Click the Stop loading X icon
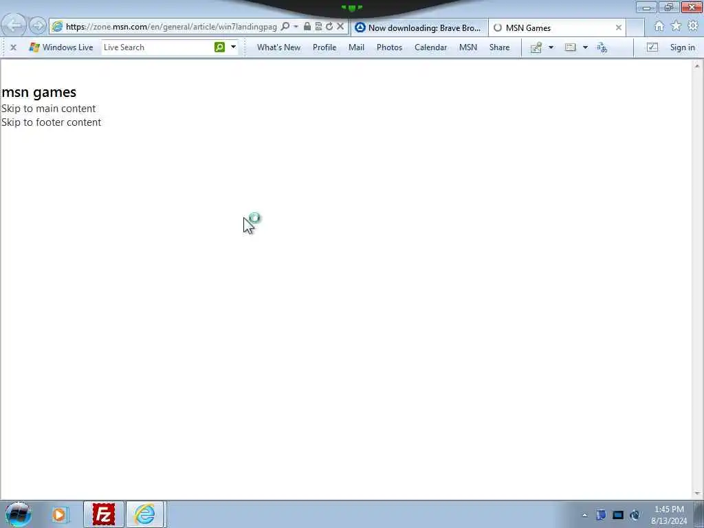704x528 pixels. click(x=340, y=27)
